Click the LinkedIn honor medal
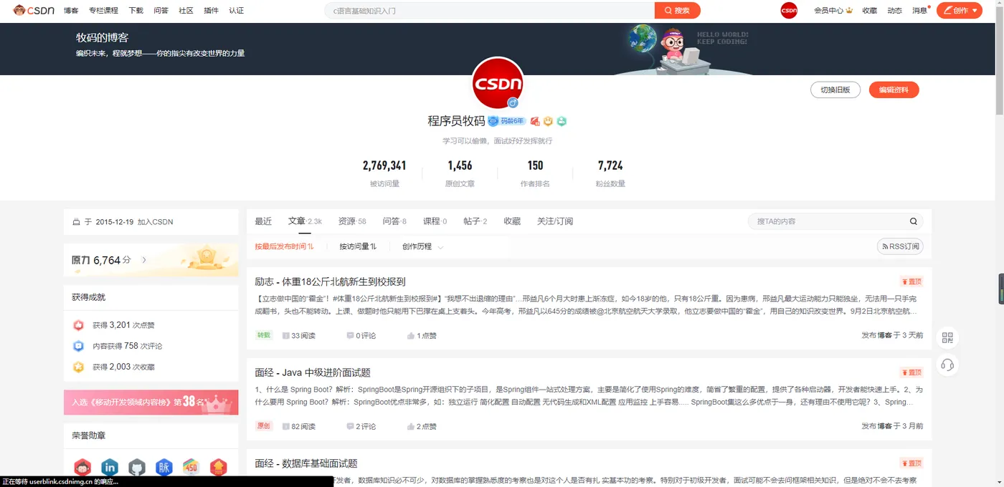Screen dimensions: 1004x487 (x=110, y=468)
